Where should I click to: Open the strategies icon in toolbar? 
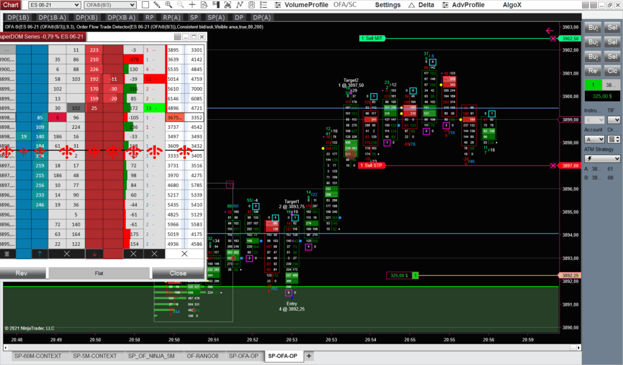251,5
